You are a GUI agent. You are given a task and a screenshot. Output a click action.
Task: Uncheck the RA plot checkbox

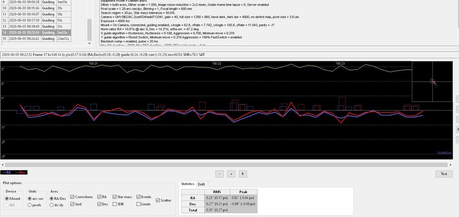point(100,197)
